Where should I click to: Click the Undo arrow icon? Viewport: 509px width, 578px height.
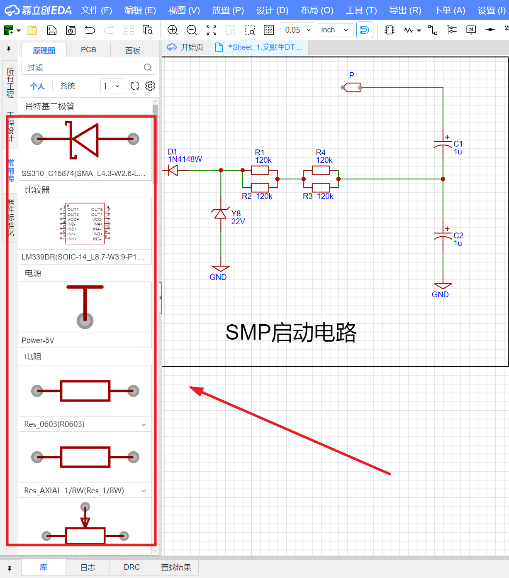tap(90, 30)
